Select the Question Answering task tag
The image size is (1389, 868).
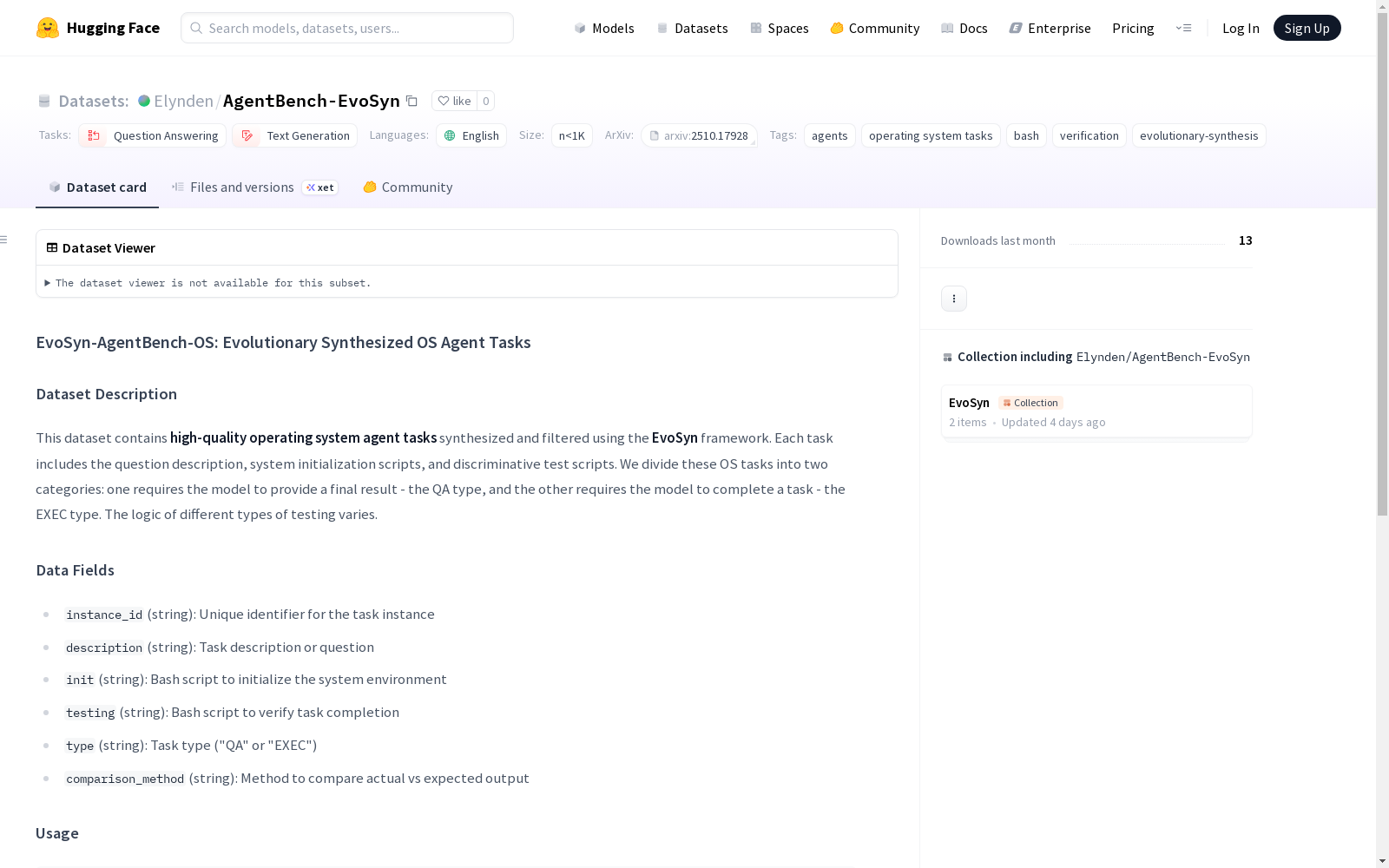(x=153, y=135)
